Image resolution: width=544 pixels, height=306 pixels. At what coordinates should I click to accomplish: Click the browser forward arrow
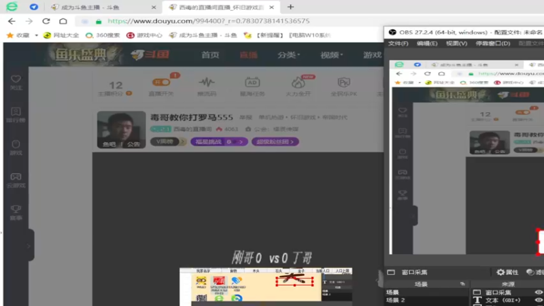click(x=29, y=21)
